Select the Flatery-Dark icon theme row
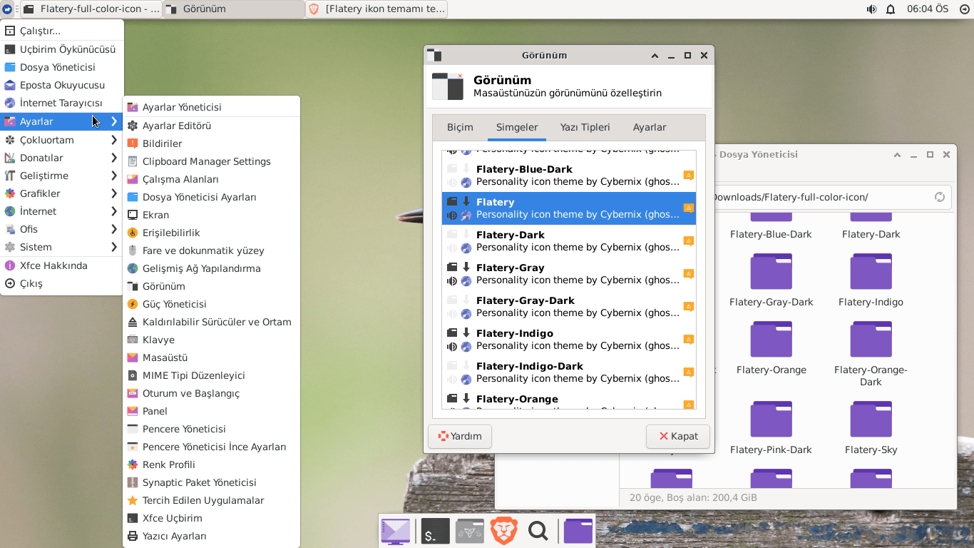The width and height of the screenshot is (974, 548). point(569,241)
